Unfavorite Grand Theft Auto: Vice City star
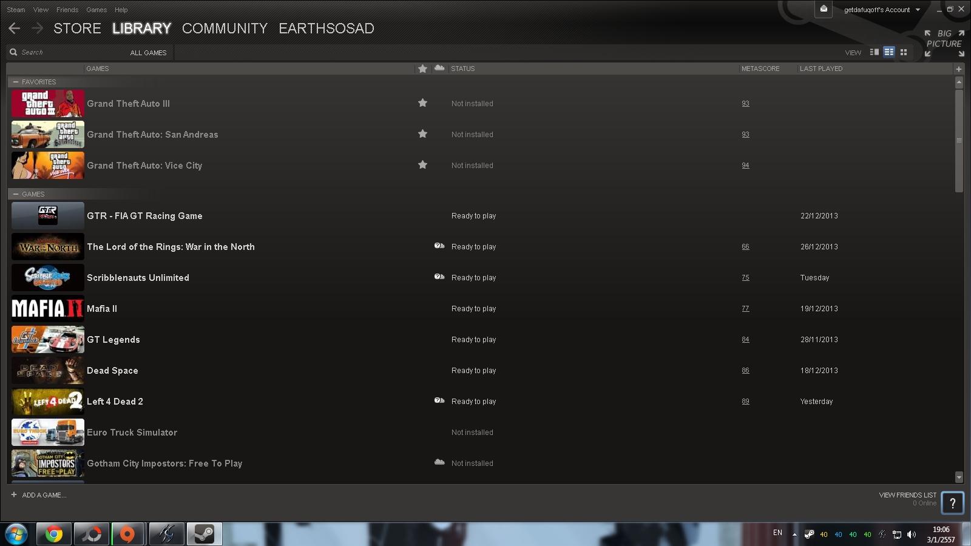Screen dimensions: 971x546 click(x=422, y=165)
